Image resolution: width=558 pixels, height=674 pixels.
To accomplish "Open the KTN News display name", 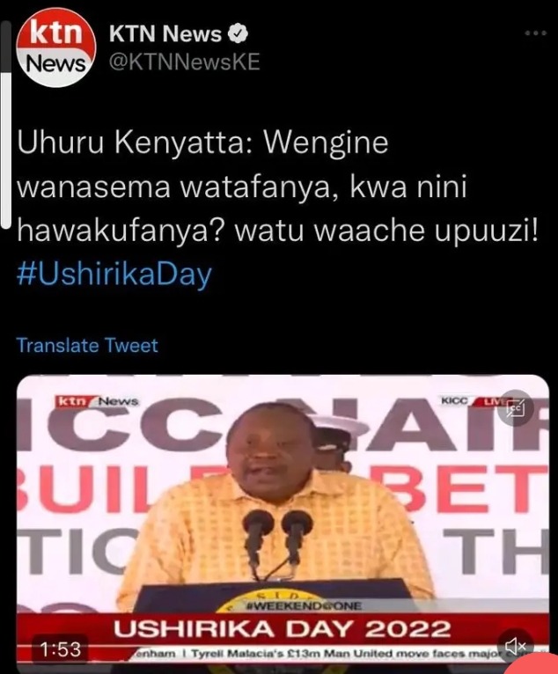I will coord(165,33).
